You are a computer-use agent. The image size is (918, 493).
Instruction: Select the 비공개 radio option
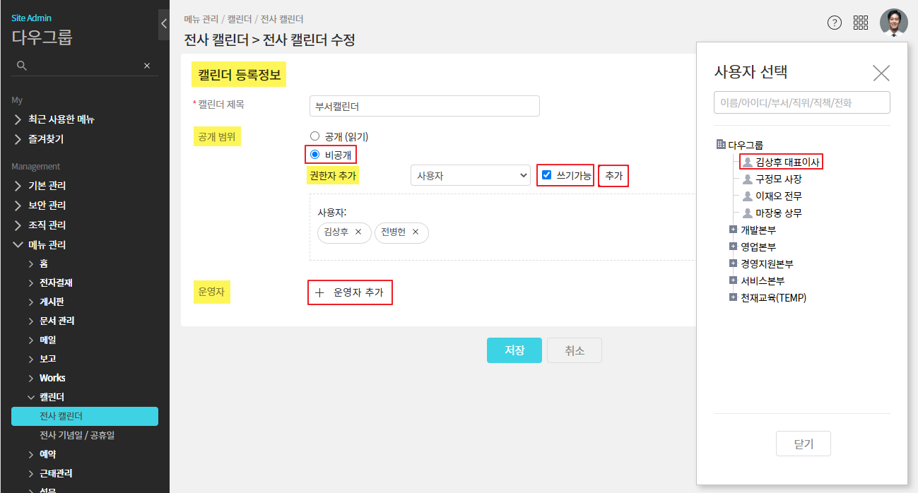click(x=315, y=154)
